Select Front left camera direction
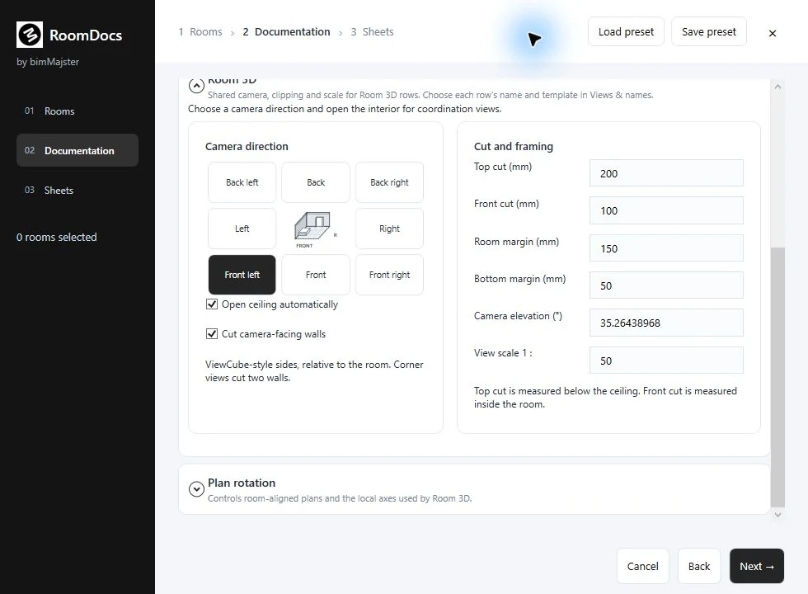This screenshot has width=808, height=594. click(x=242, y=275)
